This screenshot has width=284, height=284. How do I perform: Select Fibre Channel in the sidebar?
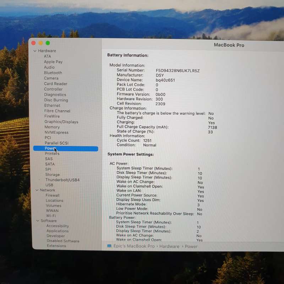click(57, 111)
